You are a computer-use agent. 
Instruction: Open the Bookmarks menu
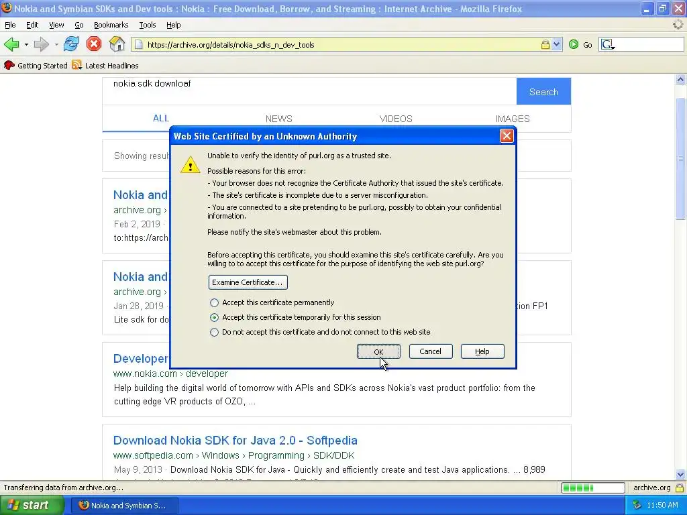coord(111,25)
